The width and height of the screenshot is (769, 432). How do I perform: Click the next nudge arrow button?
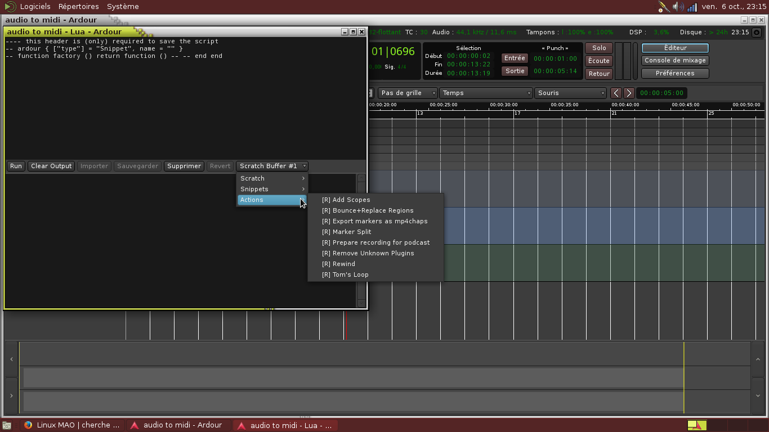tap(629, 93)
